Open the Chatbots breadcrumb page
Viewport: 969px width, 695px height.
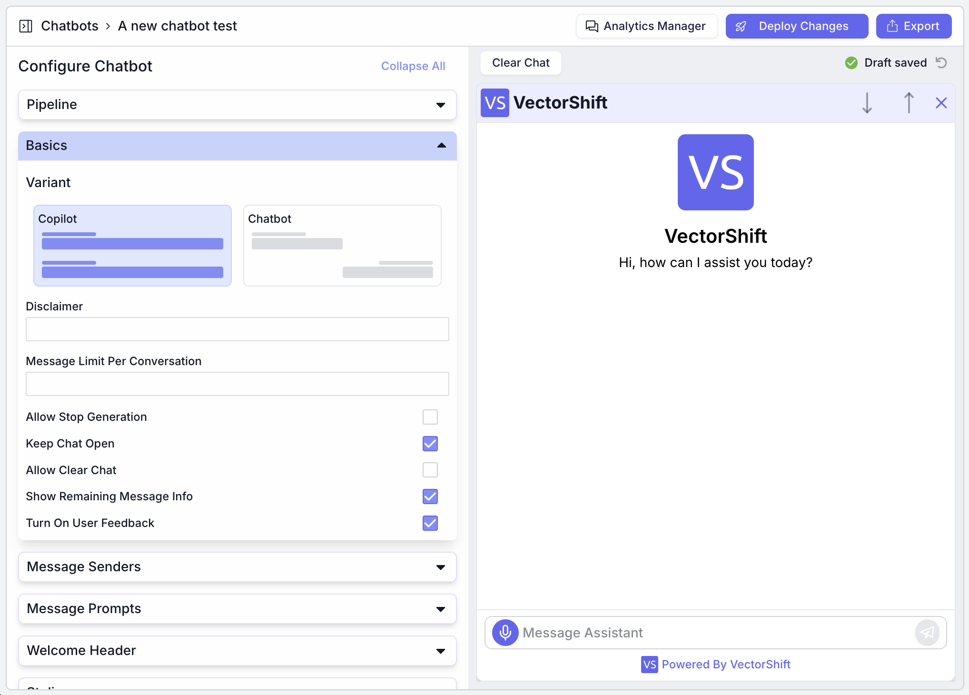pos(69,26)
